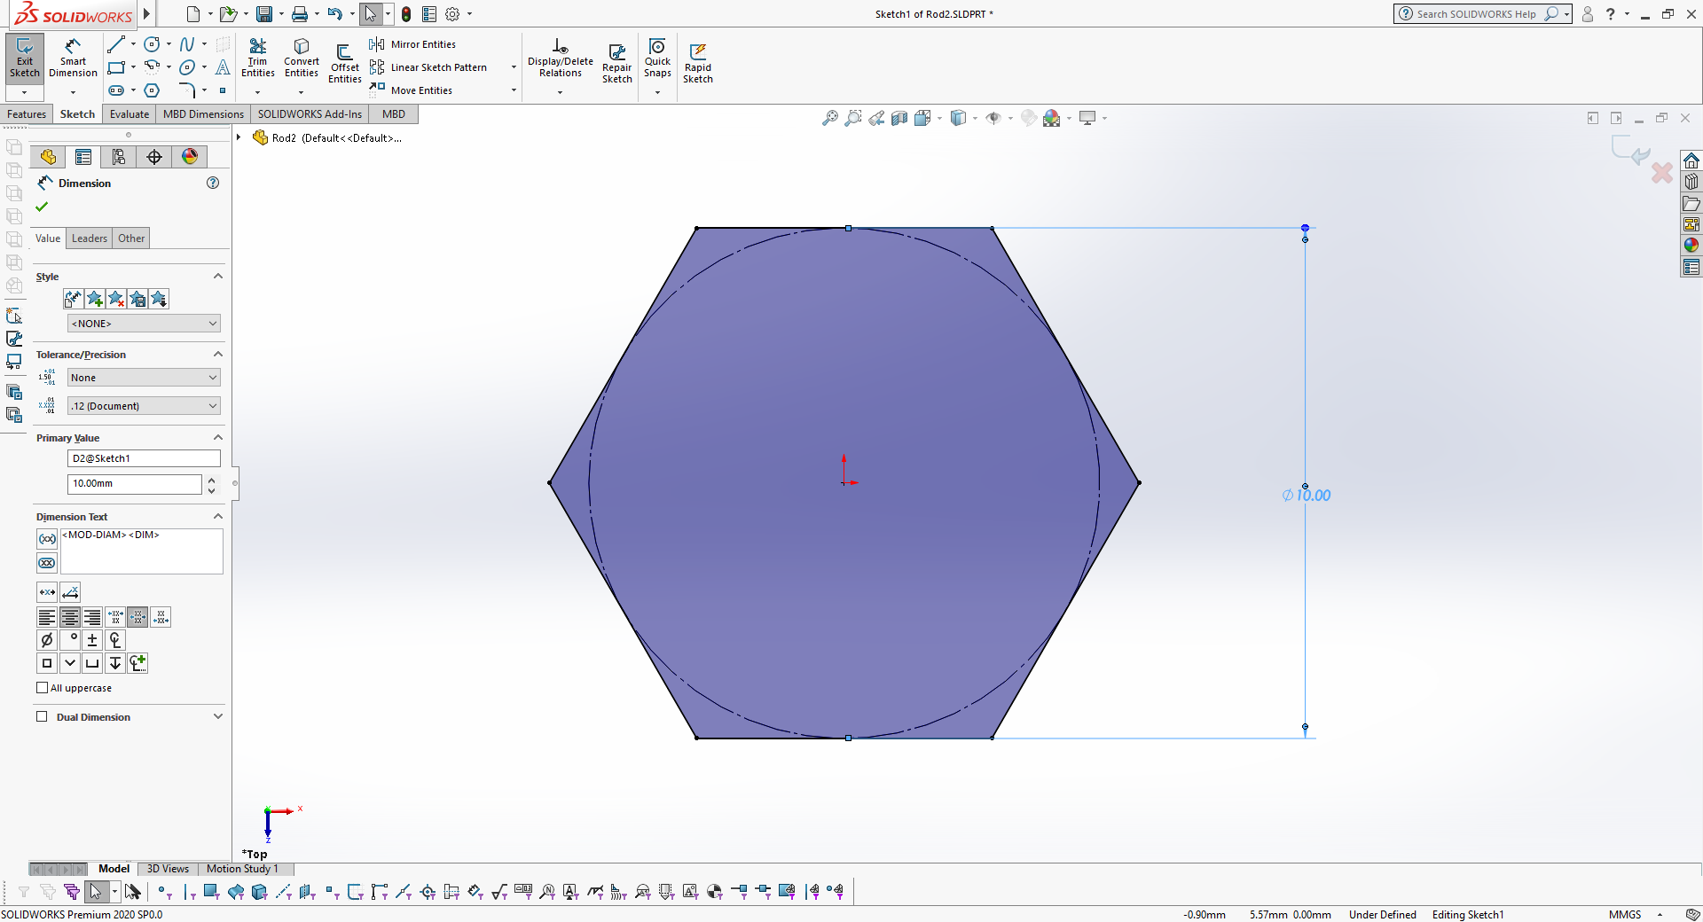
Task: Switch to the Evaluate tab
Action: pos(129,114)
